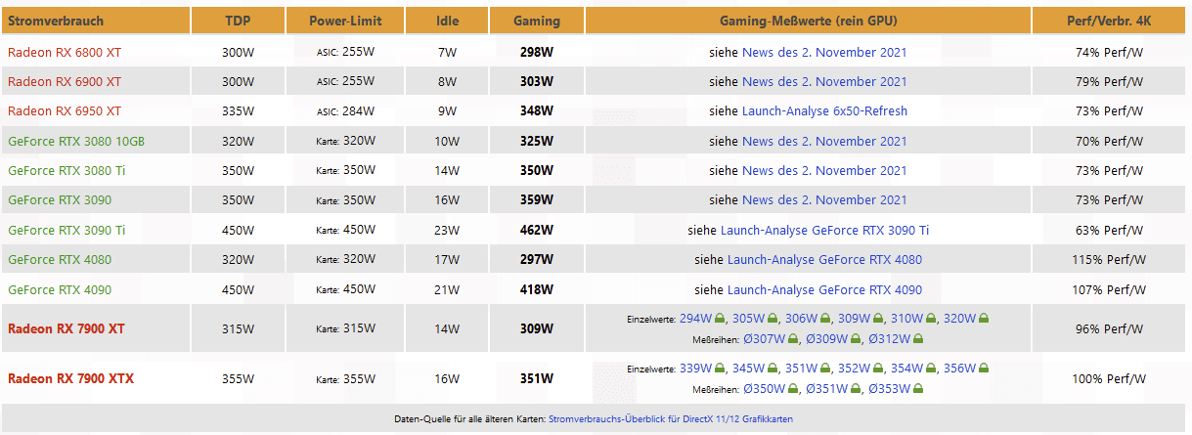Viewport: 1192px width, 435px height.
Task: Select the GeForce RTX 3090 Ti row label
Action: pos(66,231)
